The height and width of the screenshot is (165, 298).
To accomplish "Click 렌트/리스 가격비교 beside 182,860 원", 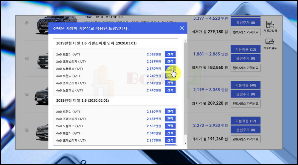I will [246, 68].
